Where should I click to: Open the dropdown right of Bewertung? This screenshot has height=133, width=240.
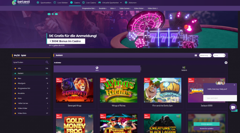coord(219,56)
